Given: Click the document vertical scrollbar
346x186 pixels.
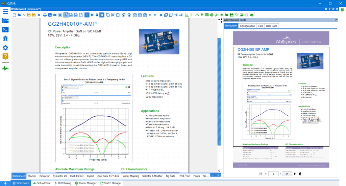Looking at the screenshot, I should click(x=219, y=92).
